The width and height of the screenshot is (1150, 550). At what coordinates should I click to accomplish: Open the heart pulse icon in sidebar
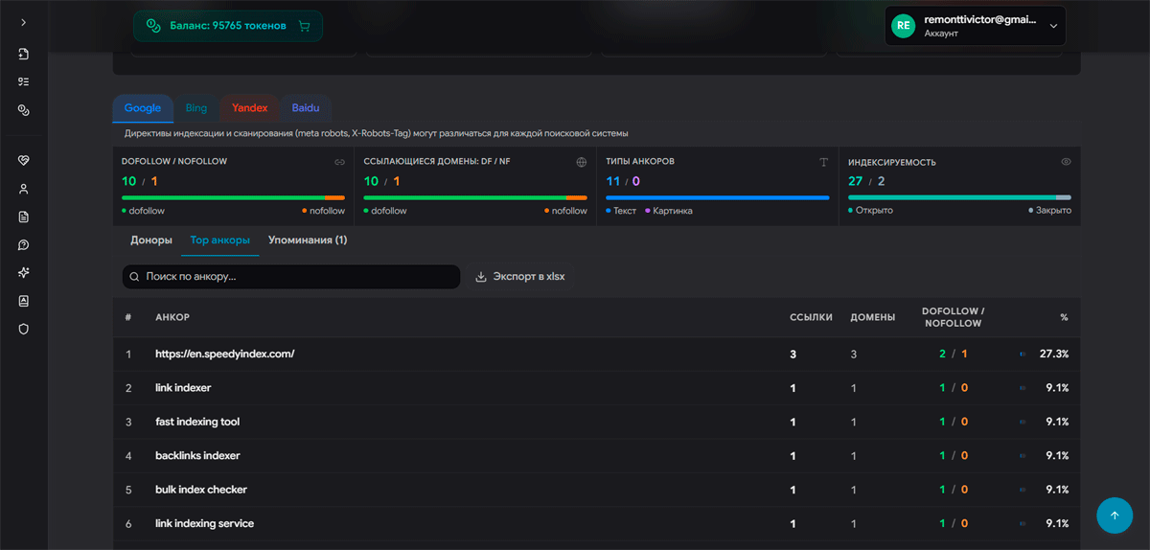click(24, 160)
